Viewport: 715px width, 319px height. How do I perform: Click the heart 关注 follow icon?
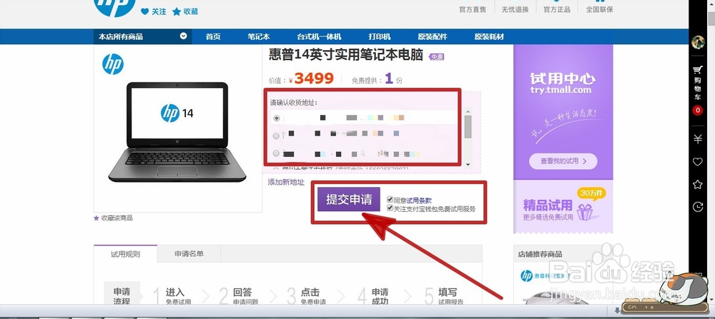(x=144, y=12)
